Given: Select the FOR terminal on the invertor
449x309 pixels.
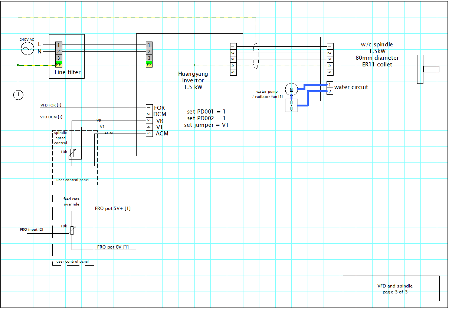Looking at the screenshot, I should 149,108.
